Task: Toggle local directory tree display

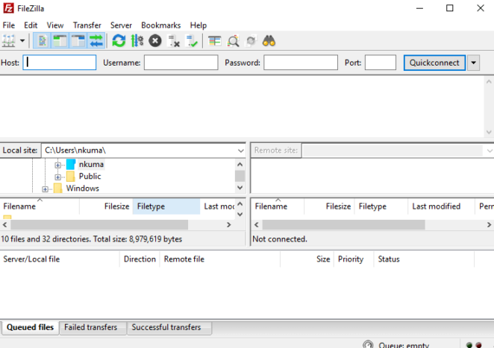Action: 60,41
